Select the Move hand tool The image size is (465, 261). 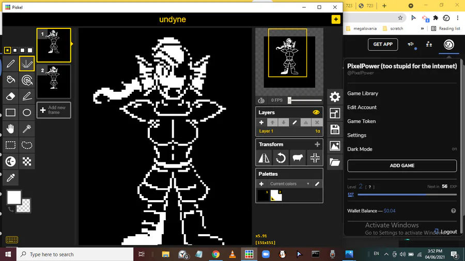coord(11,129)
